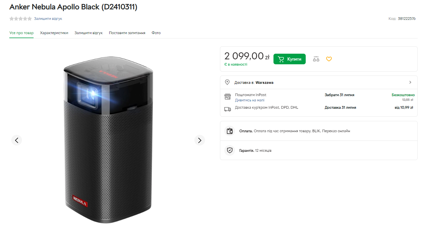
Task: Click the courier delivery truck icon
Action: 228,109
